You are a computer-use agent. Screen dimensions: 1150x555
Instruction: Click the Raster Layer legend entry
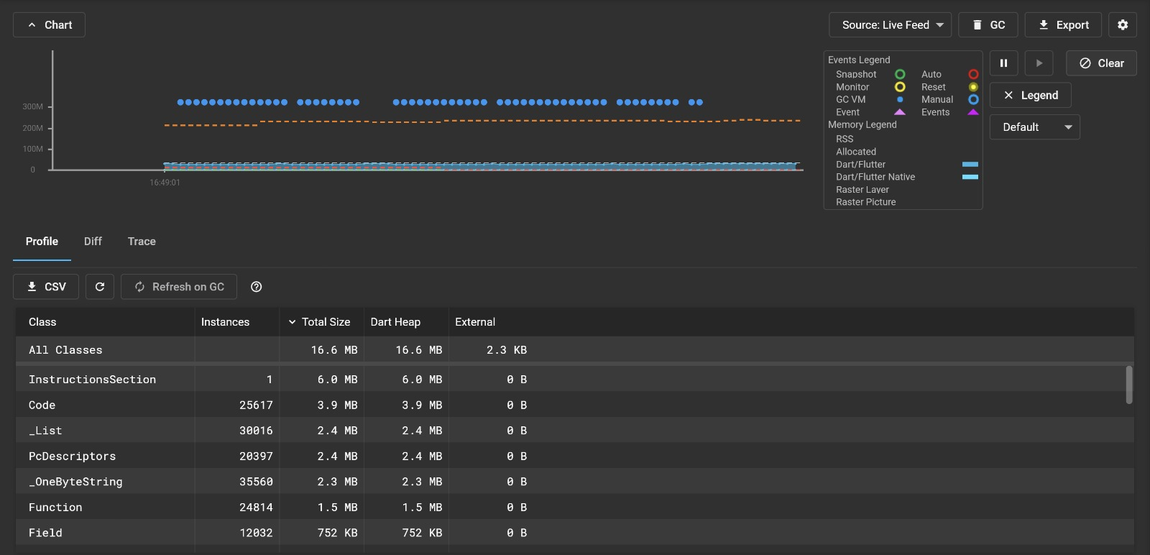(x=862, y=190)
